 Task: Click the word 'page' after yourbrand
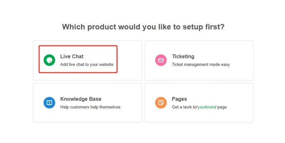point(222,107)
